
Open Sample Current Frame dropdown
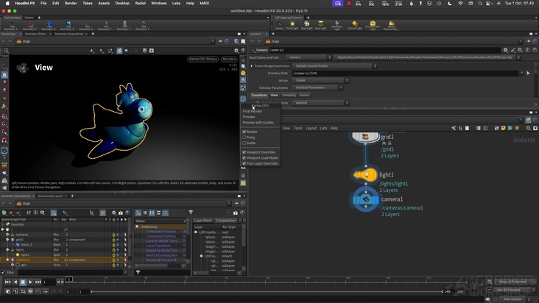334,66
